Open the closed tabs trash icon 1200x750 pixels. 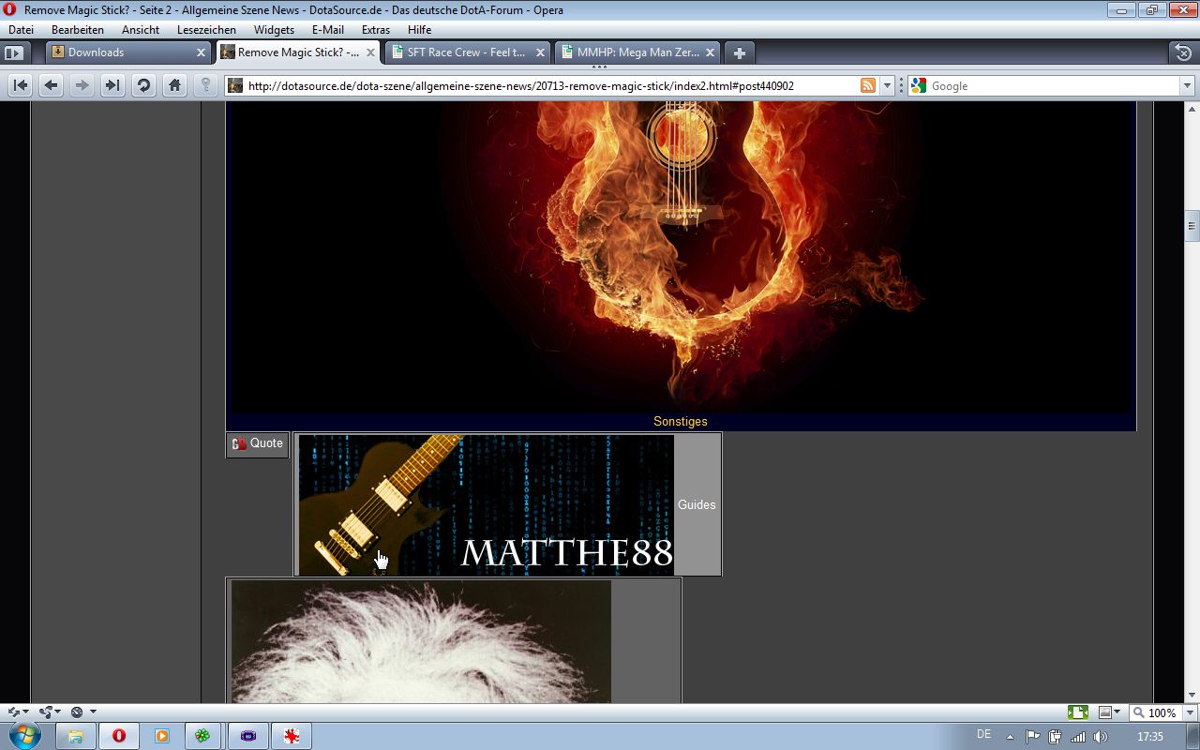point(1183,52)
